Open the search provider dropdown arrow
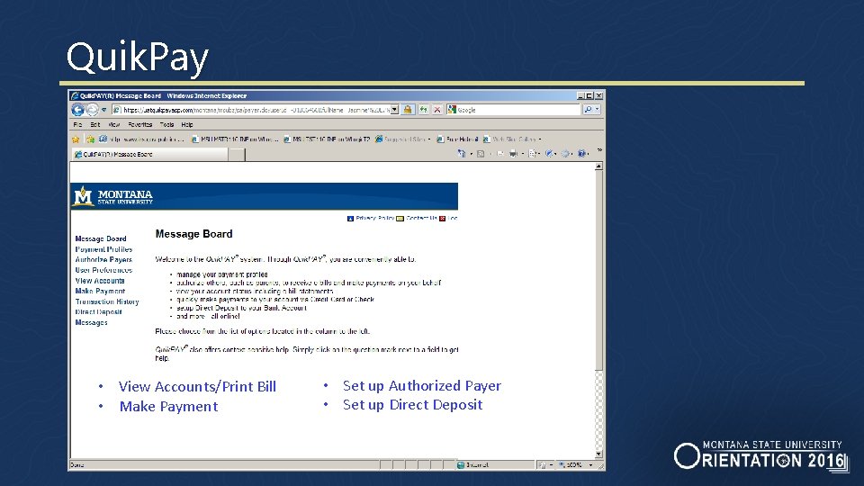This screenshot has height=486, width=864. click(x=598, y=110)
